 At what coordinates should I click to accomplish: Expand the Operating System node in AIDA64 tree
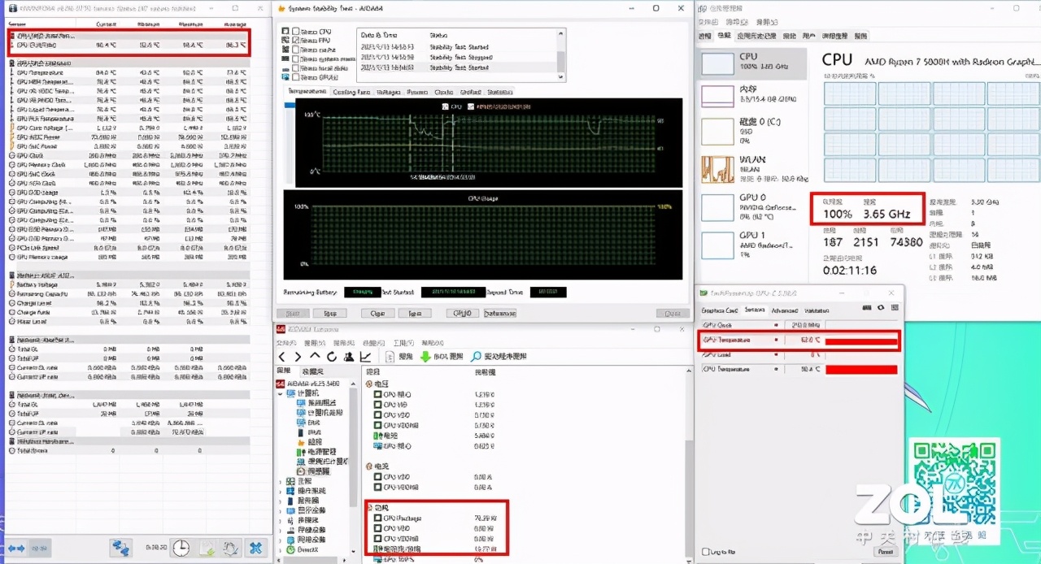coord(280,491)
